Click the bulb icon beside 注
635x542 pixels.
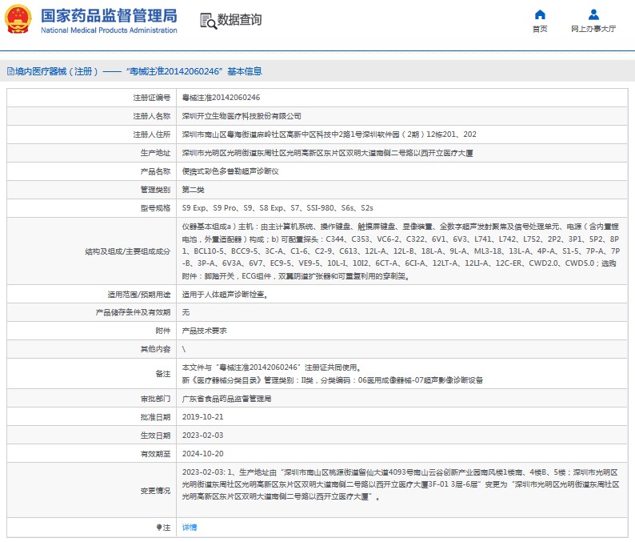(x=159, y=528)
